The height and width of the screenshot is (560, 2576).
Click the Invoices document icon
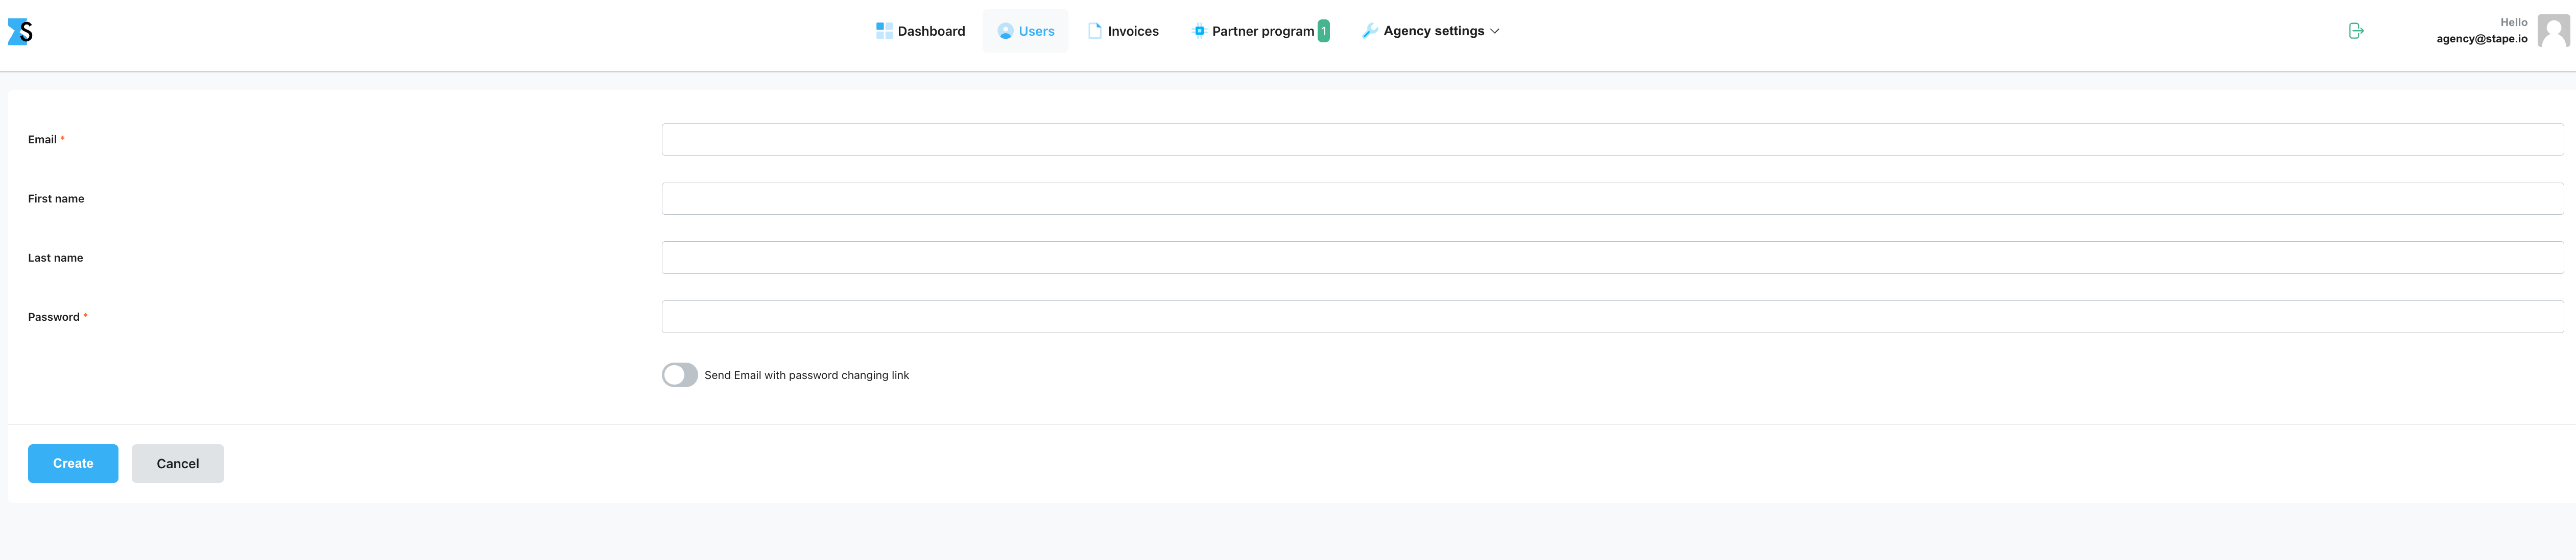coord(1094,31)
